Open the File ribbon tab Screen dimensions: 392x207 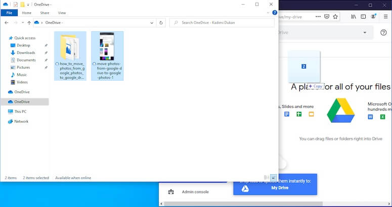coord(9,13)
